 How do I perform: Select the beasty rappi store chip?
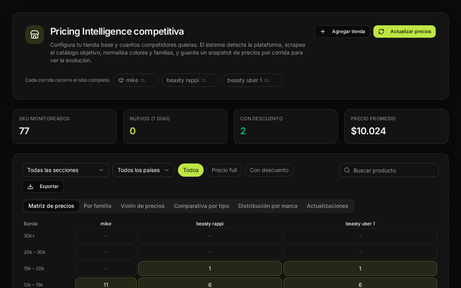pyautogui.click(x=190, y=80)
